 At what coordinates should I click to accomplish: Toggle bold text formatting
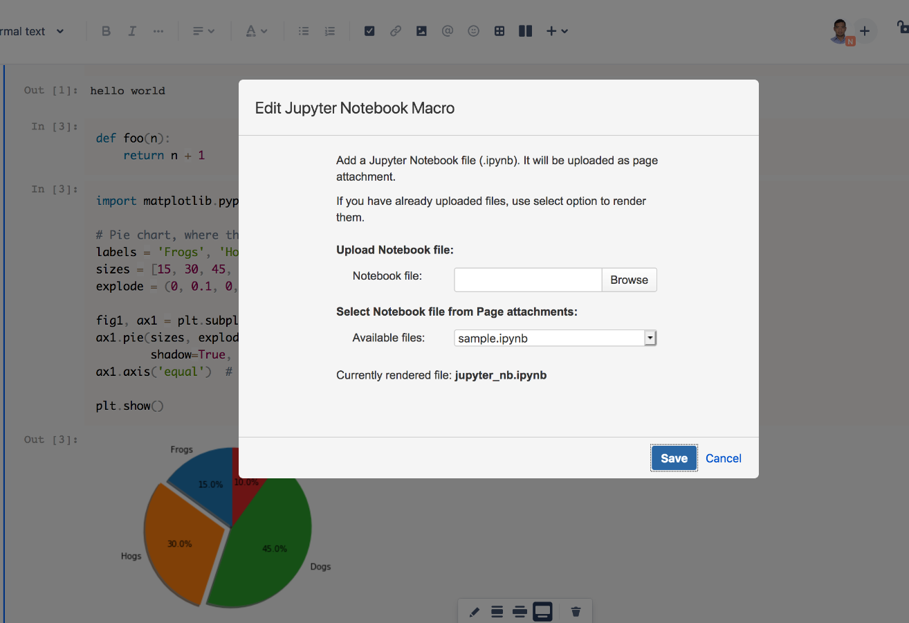click(x=106, y=30)
